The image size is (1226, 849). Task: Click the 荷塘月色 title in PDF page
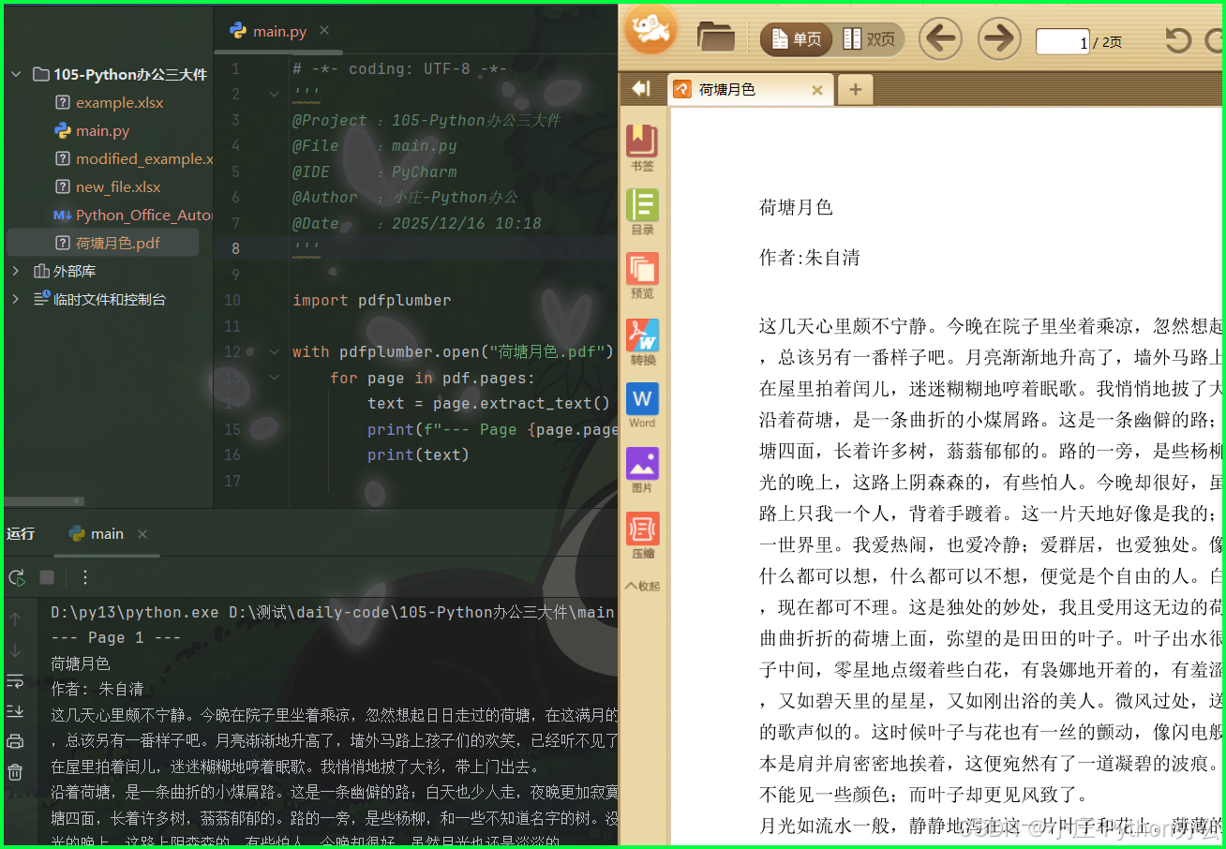click(796, 207)
